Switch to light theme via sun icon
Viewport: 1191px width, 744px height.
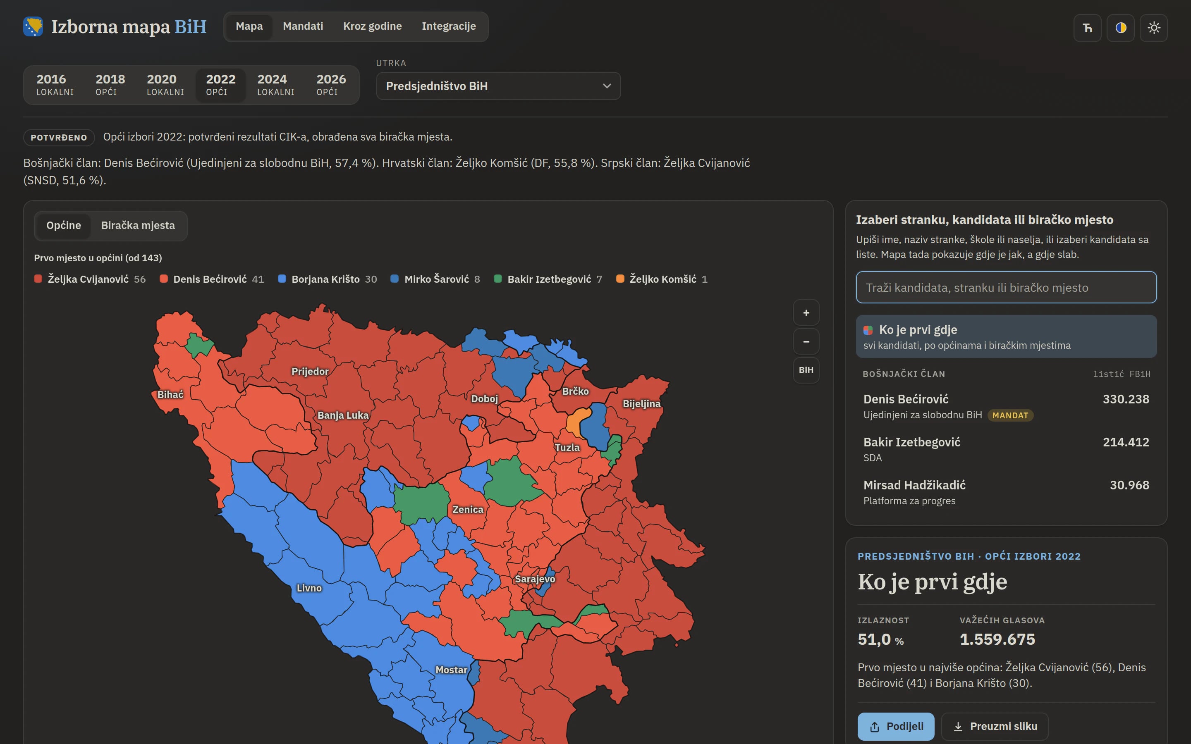click(x=1154, y=28)
